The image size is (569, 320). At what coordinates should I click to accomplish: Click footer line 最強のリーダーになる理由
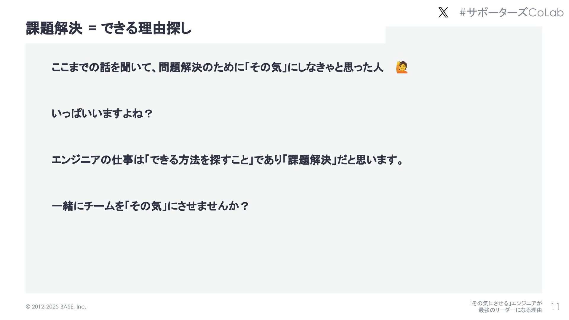pyautogui.click(x=510, y=310)
